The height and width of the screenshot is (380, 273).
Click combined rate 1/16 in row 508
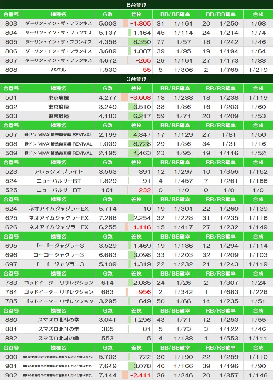259,144
